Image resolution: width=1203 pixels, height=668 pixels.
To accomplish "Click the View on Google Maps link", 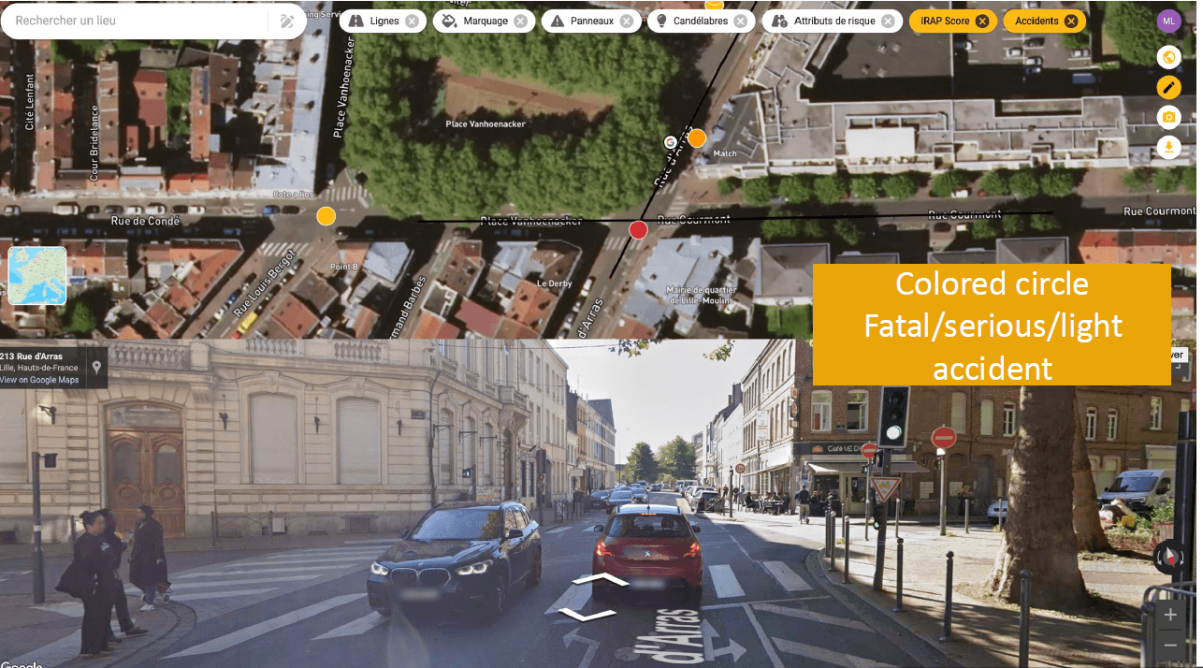I will 39,380.
